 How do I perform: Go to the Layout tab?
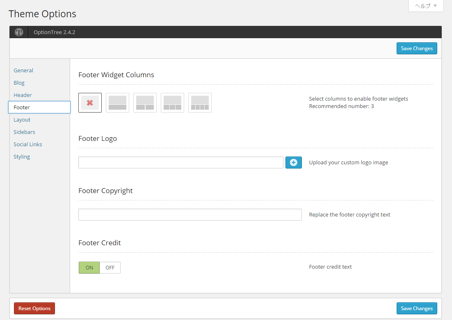point(22,120)
